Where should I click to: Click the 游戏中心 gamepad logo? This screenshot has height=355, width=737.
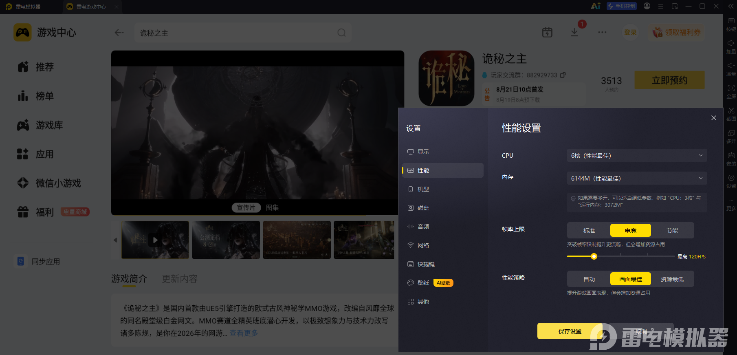(22, 32)
